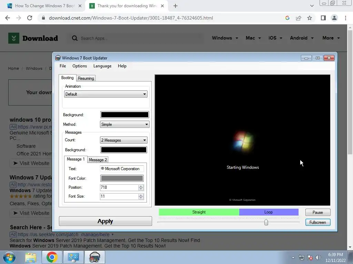Close the 'Thank you for downloading' tab
The height and width of the screenshot is (264, 353).
pyautogui.click(x=162, y=6)
